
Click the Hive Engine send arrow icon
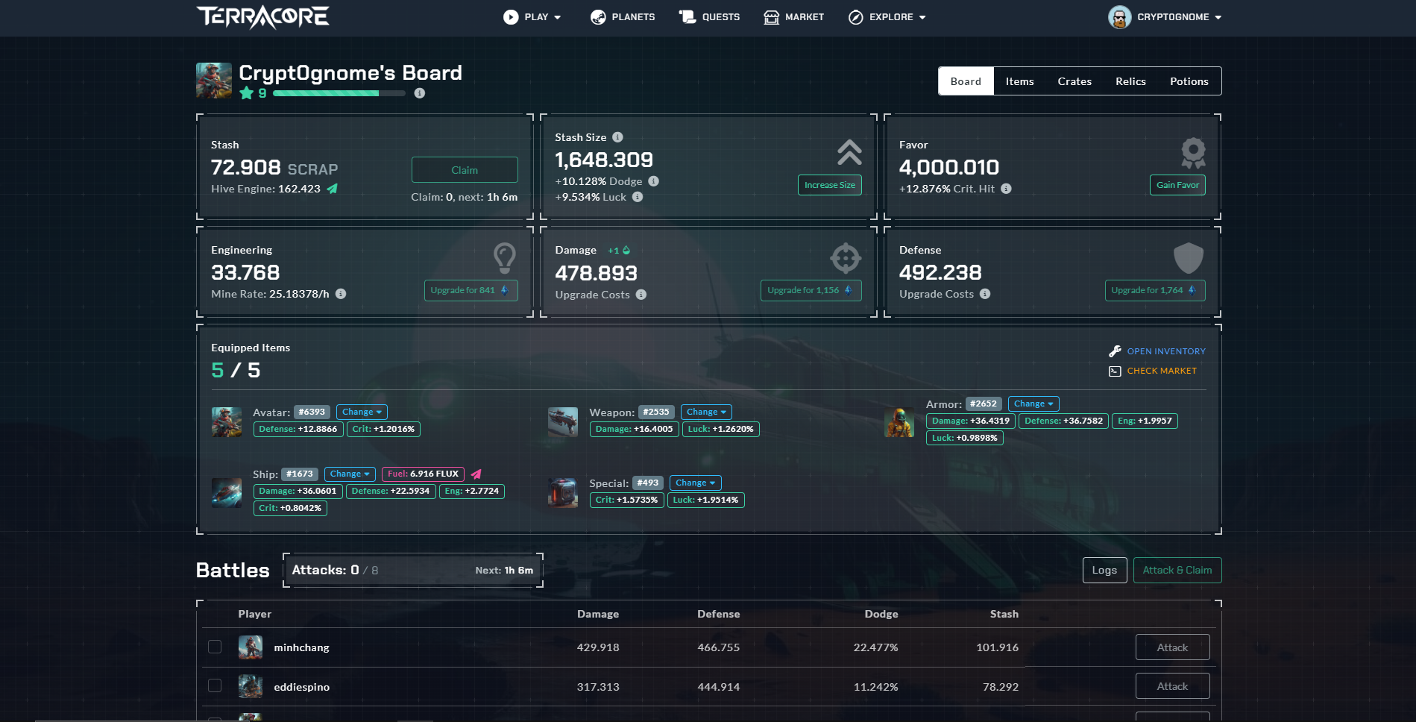coord(333,189)
